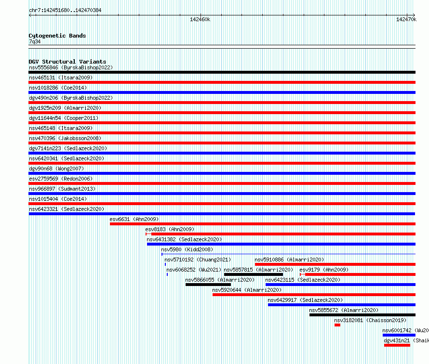This screenshot has height=364, width=429.
Task: Open nsv3182081 (Chaisson2019) label
Action: pos(370,320)
